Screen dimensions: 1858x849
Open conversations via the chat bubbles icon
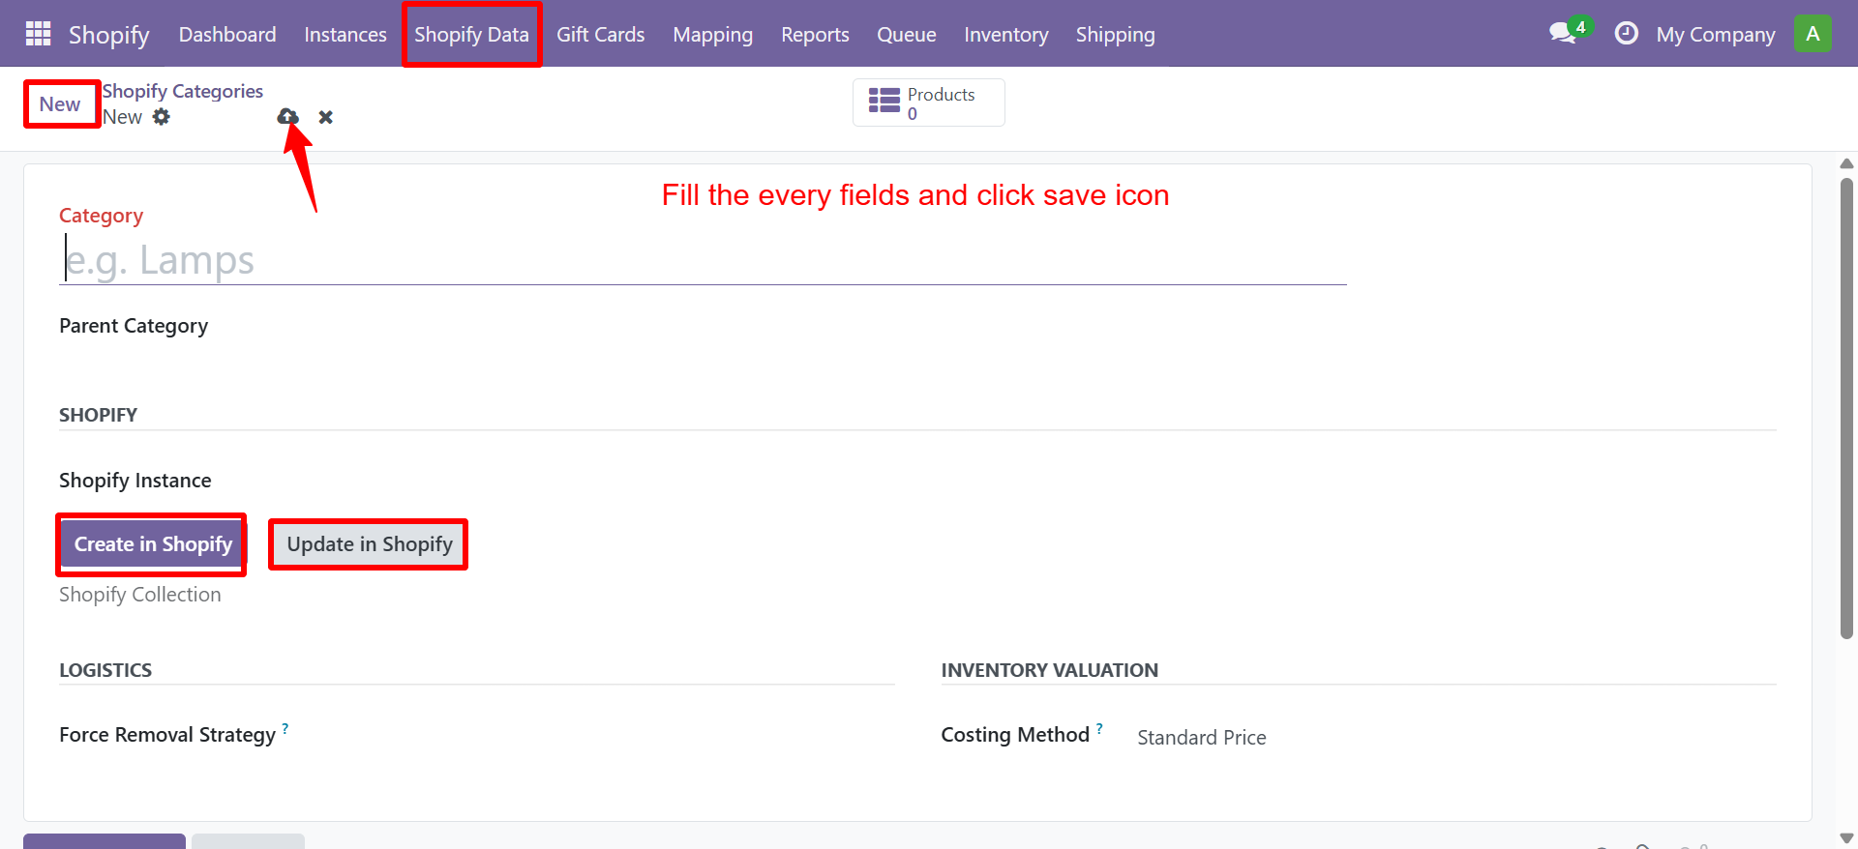1561,33
